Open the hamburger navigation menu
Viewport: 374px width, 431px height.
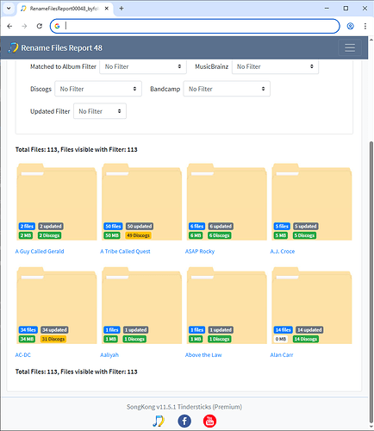(350, 47)
